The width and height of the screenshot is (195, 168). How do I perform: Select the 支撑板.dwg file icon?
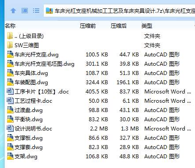click(10, 138)
